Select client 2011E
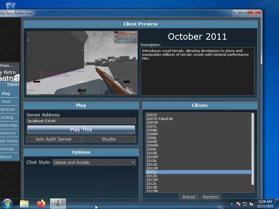The height and width of the screenshot is (209, 279). click(198, 165)
